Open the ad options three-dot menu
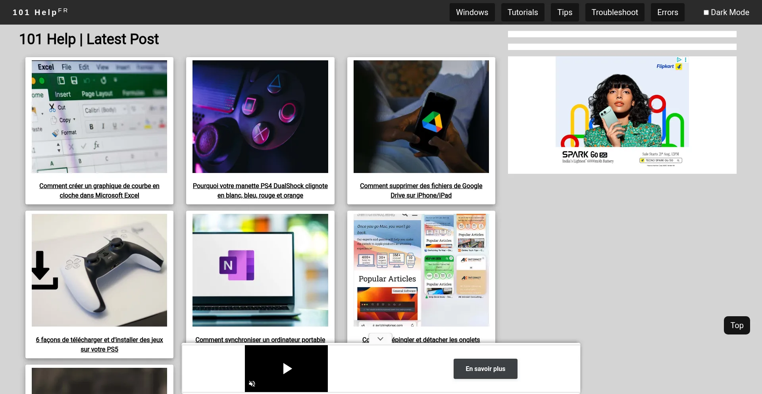The height and width of the screenshot is (394, 762). click(686, 60)
